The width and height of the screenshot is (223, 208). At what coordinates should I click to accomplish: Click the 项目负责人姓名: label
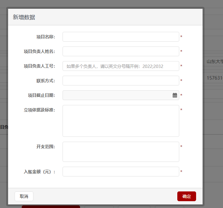40,51
